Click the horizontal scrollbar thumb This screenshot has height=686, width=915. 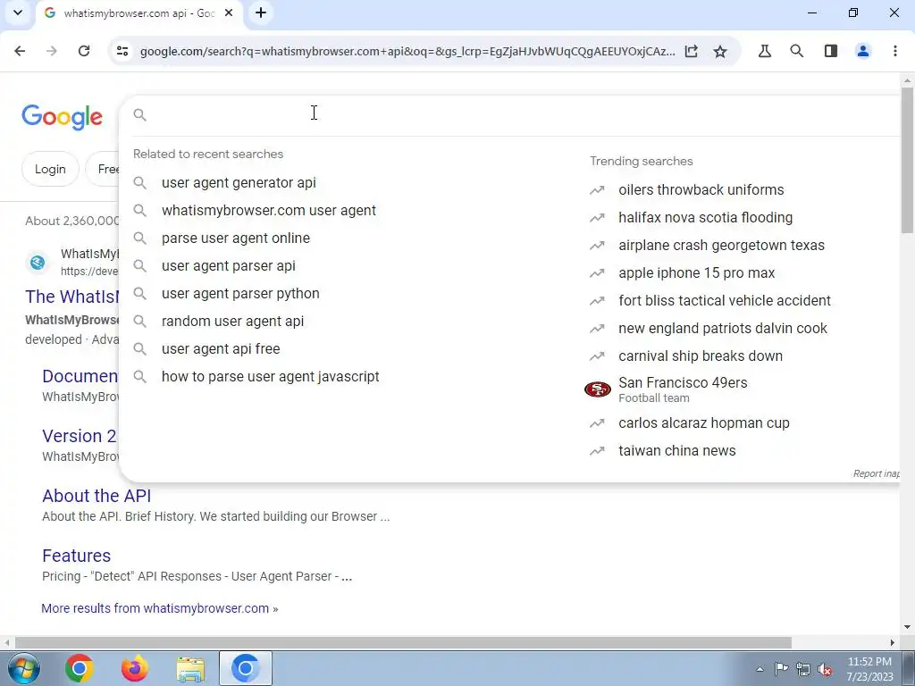(x=403, y=643)
